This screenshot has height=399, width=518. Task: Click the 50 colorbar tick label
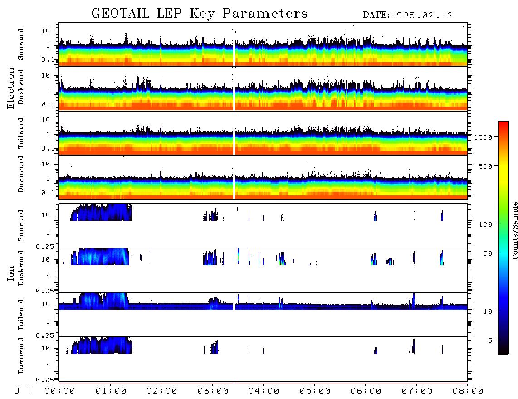pyautogui.click(x=488, y=253)
